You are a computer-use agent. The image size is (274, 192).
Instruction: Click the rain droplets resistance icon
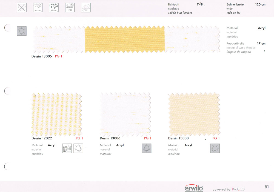[54, 7]
